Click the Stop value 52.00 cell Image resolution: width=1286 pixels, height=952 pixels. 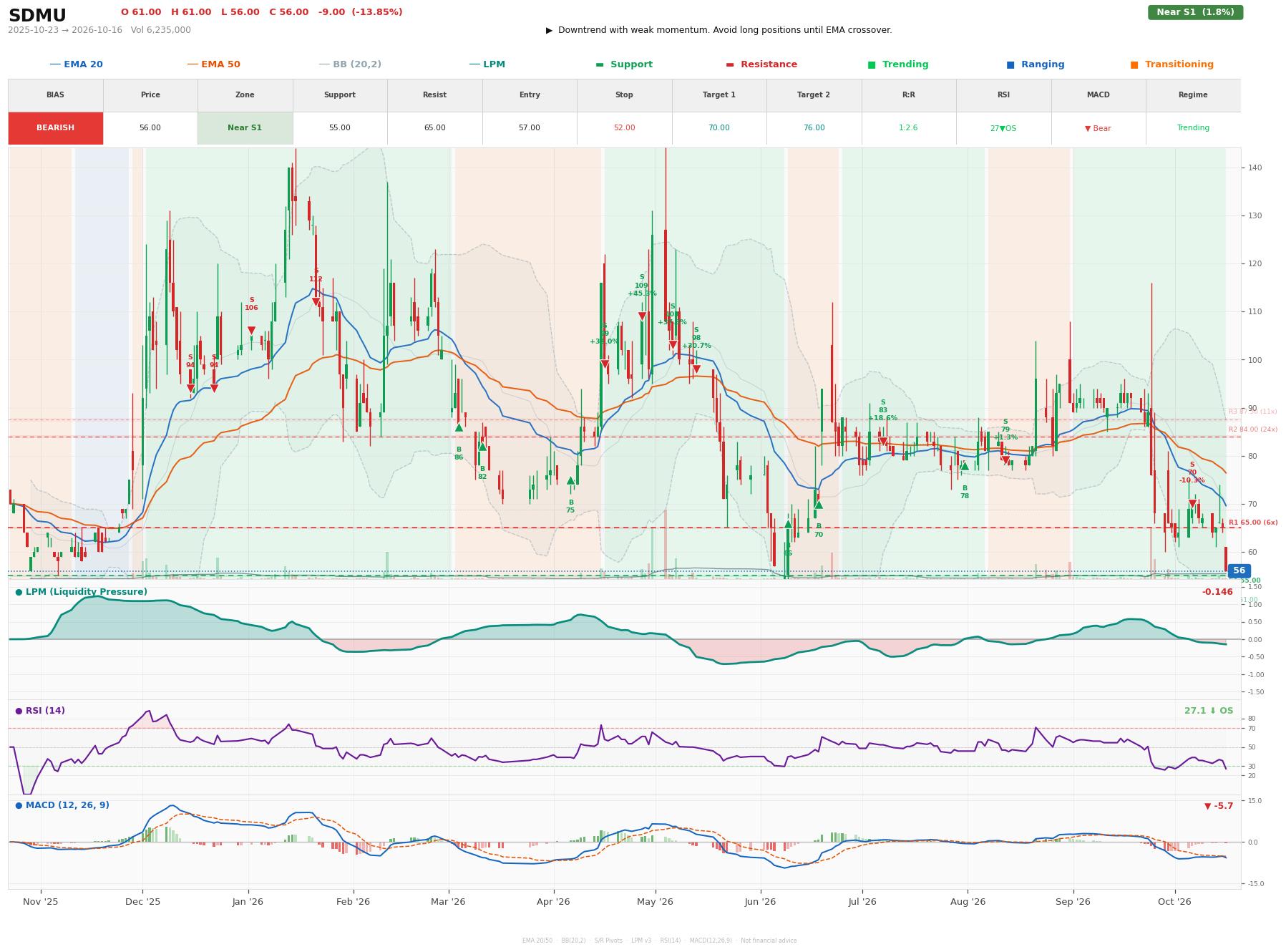pos(624,128)
